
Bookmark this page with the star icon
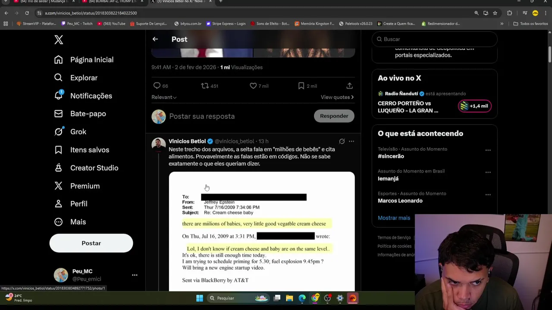click(x=495, y=13)
